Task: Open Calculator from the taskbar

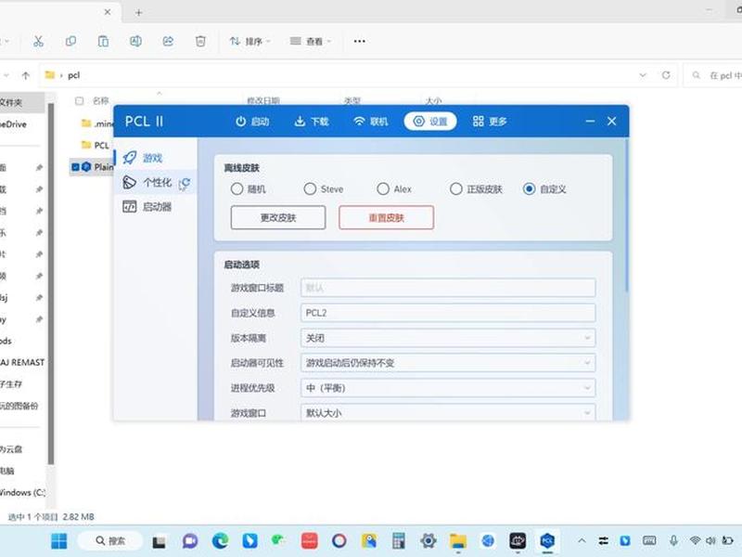Action: (399, 540)
